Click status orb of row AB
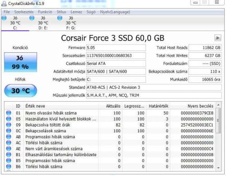Screen dimensions: 226x176 pyautogui.click(x=9, y=137)
